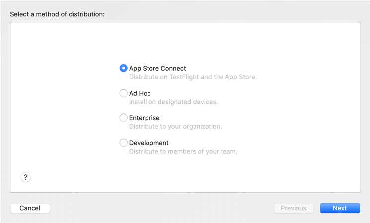Open help with the question mark button
370x223 pixels.
coord(26,177)
